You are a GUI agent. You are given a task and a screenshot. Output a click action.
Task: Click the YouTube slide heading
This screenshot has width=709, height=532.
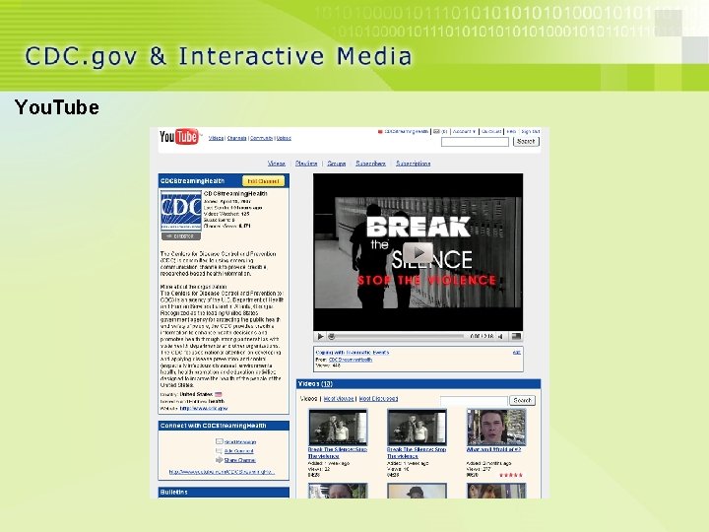click(x=57, y=107)
